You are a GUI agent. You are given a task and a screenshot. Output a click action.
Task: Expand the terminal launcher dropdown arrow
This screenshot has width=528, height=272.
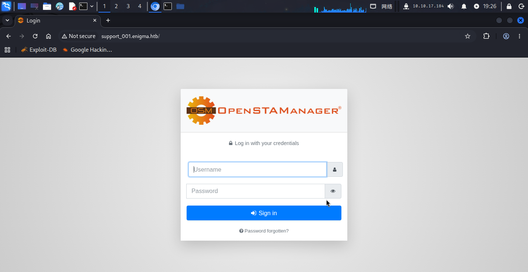point(92,6)
